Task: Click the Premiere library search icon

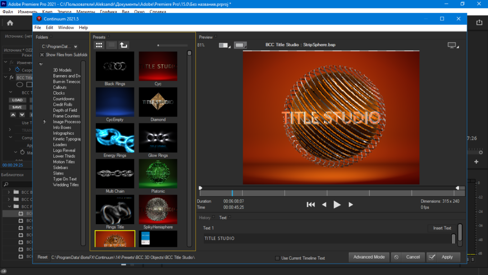Action: pyautogui.click(x=6, y=184)
